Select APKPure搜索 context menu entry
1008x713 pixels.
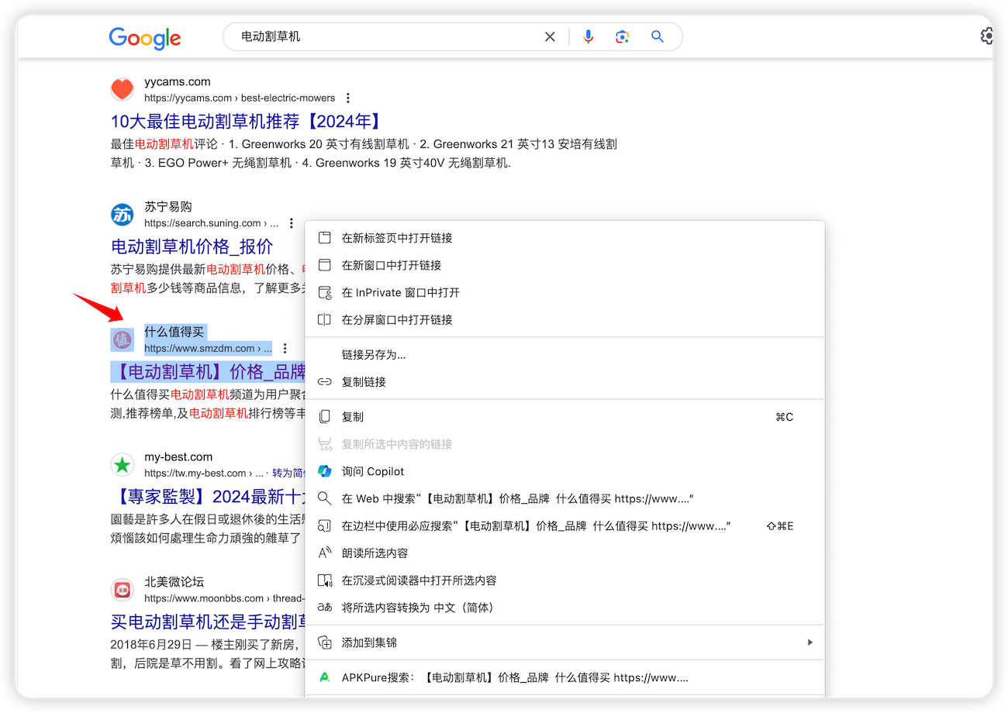[515, 677]
